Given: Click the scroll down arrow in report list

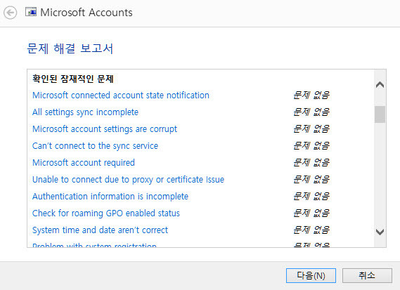Looking at the screenshot, I should point(380,232).
